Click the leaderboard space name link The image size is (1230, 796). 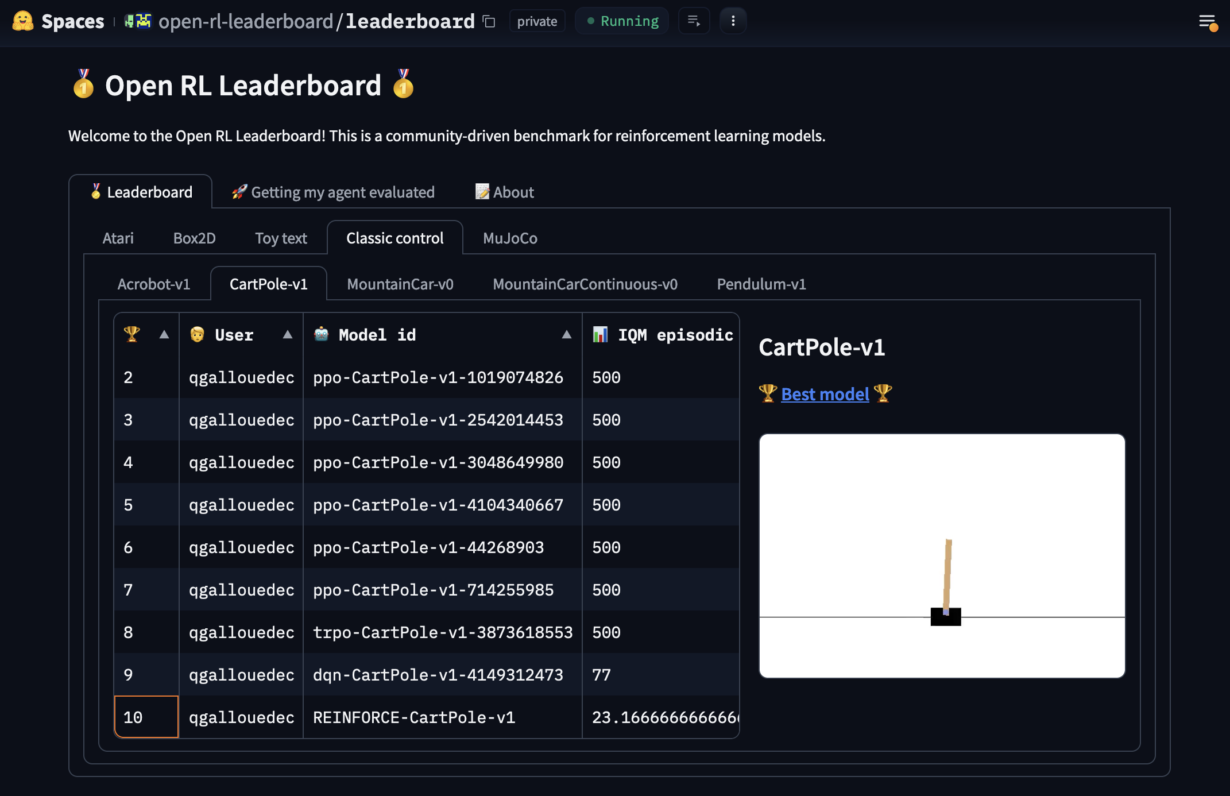pos(410,21)
